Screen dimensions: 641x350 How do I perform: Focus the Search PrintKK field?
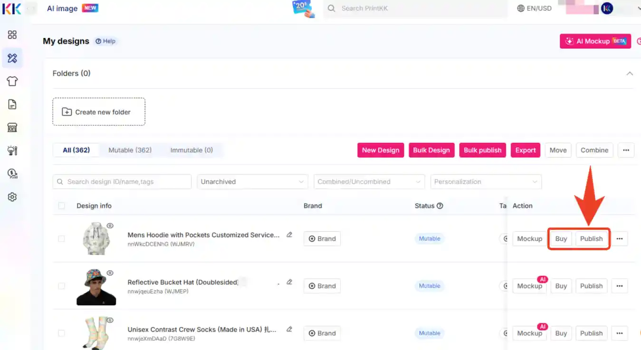pyautogui.click(x=415, y=9)
